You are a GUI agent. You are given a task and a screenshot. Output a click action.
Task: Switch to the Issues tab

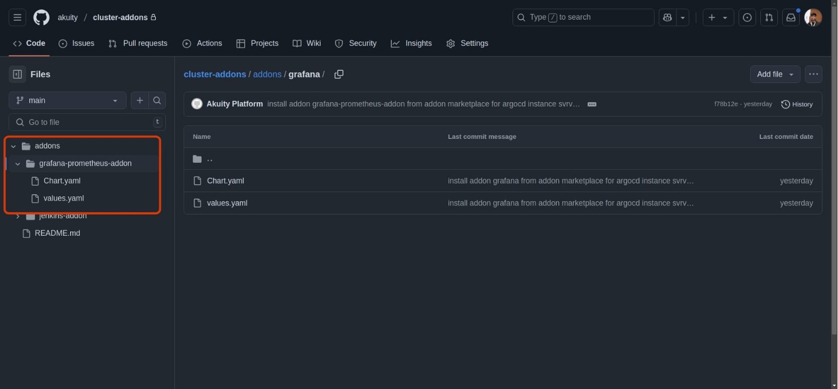point(77,43)
